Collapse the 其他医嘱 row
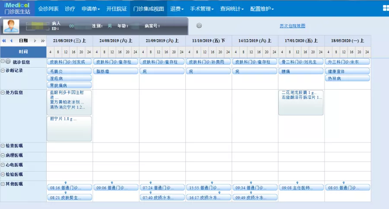The width and height of the screenshot is (389, 209). [x=3, y=184]
